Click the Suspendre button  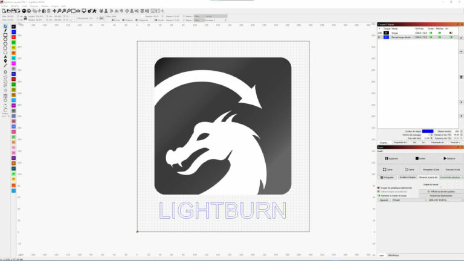coord(391,159)
